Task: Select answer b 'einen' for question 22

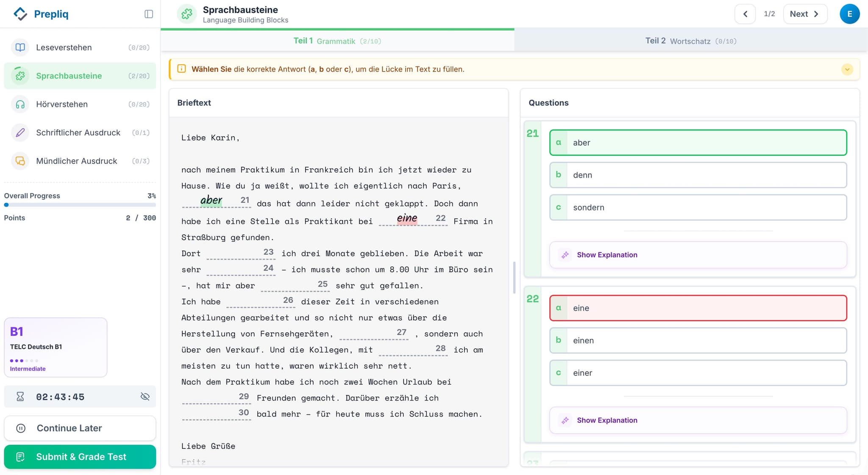Action: [698, 340]
